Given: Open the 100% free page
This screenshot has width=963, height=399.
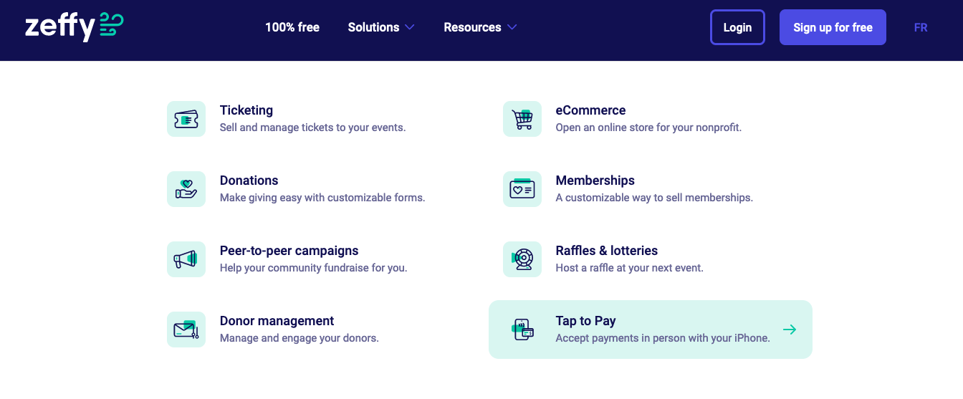Looking at the screenshot, I should point(292,27).
